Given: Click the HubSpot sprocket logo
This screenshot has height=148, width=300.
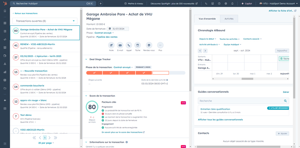Looking at the screenshot, I should point(5,3).
